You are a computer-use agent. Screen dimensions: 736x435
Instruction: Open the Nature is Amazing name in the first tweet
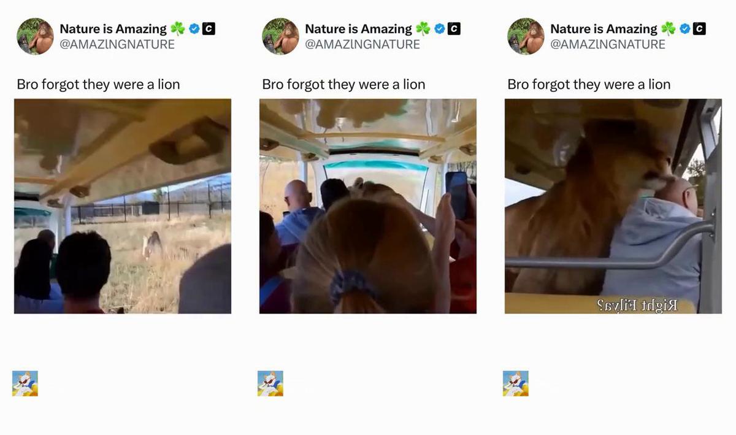pyautogui.click(x=113, y=29)
